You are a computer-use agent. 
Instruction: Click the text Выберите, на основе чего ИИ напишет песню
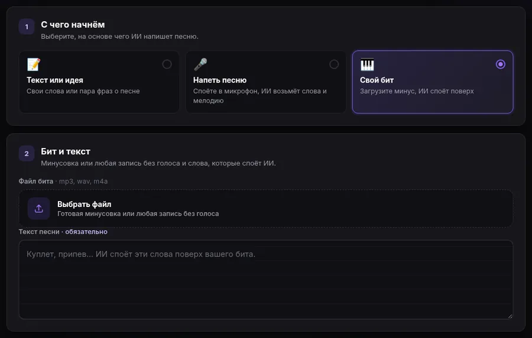[x=120, y=37]
